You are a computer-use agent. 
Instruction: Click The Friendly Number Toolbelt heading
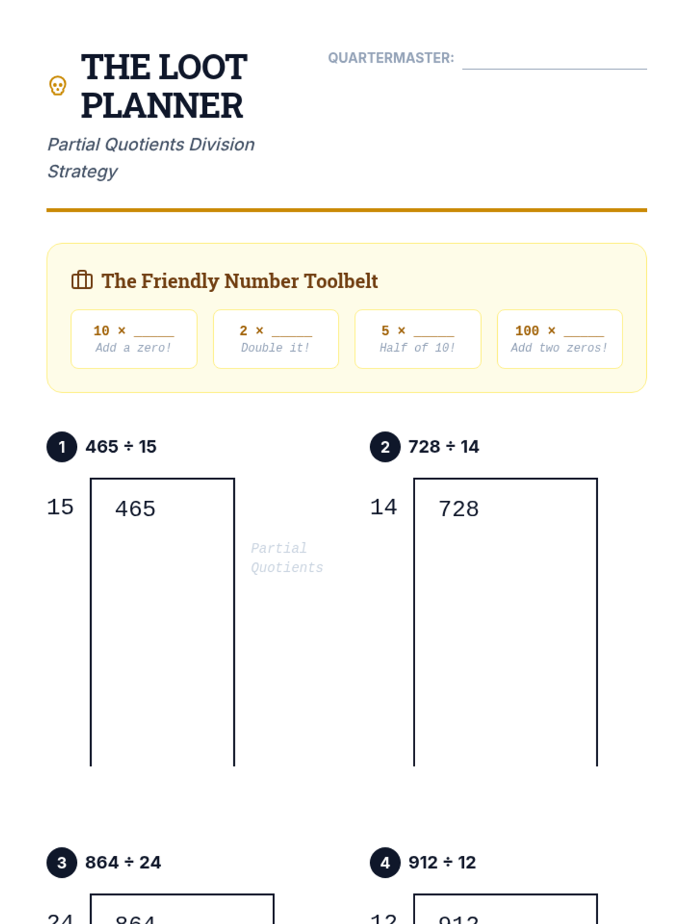240,281
